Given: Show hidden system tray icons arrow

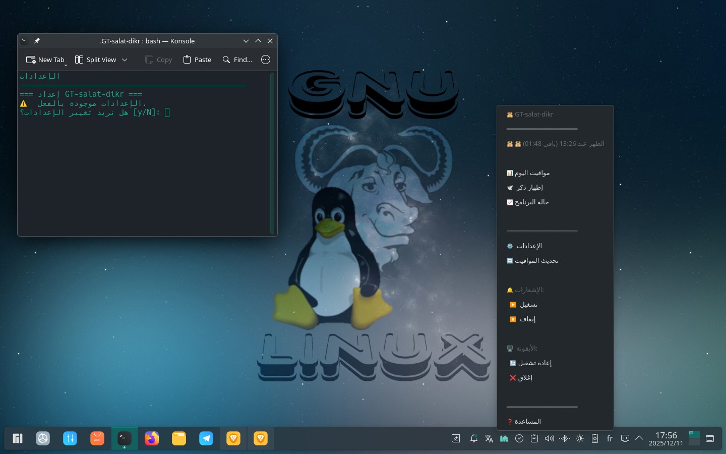Looking at the screenshot, I should 639,438.
